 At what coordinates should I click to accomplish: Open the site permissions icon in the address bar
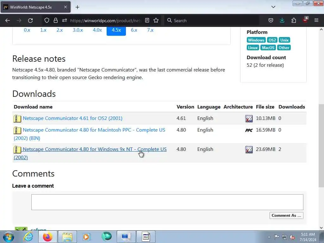65,21
